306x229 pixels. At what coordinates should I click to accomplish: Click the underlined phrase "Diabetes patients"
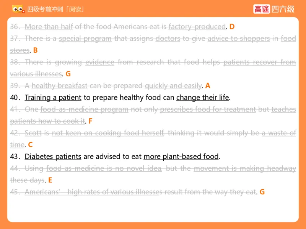[53, 156]
